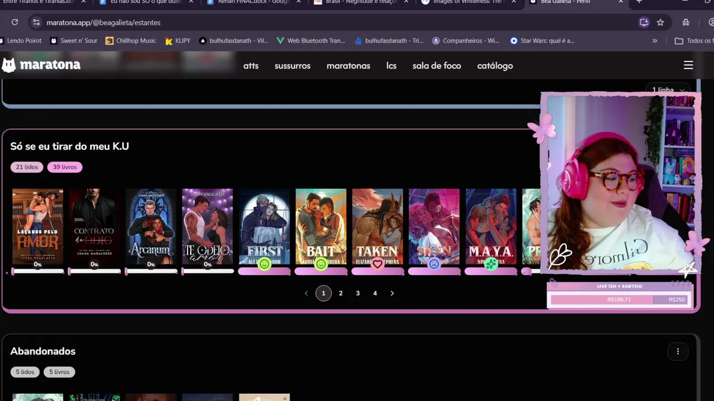Open the M.A.Y.A. book cover
The image size is (714, 401).
click(x=491, y=226)
